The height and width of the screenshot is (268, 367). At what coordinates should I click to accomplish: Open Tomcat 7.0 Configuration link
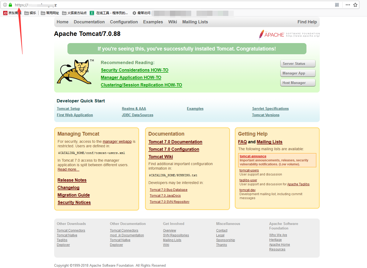pos(174,149)
